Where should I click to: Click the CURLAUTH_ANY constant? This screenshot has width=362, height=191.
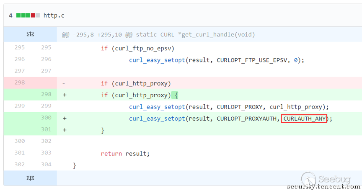pyautogui.click(x=304, y=119)
